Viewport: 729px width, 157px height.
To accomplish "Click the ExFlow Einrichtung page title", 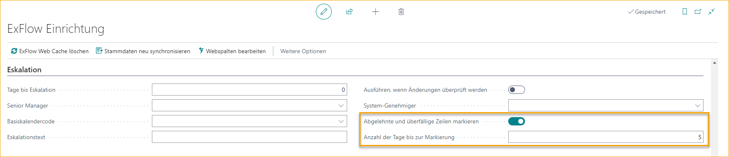I will pos(56,29).
